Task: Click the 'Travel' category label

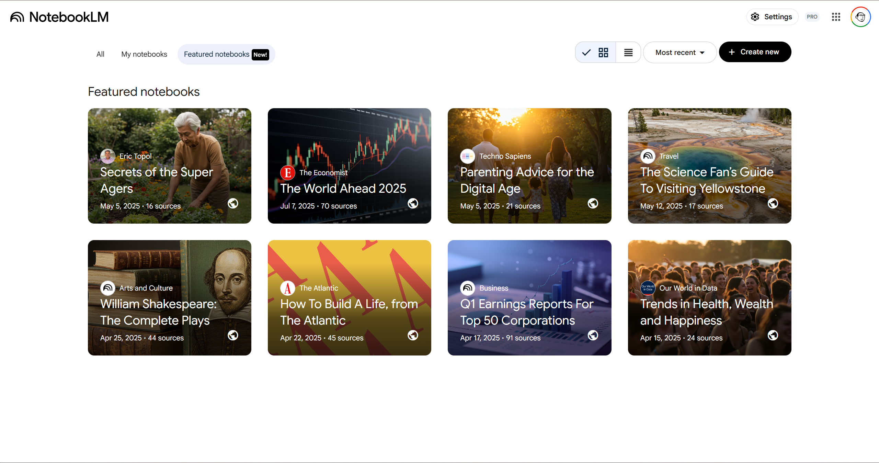Action: (669, 156)
